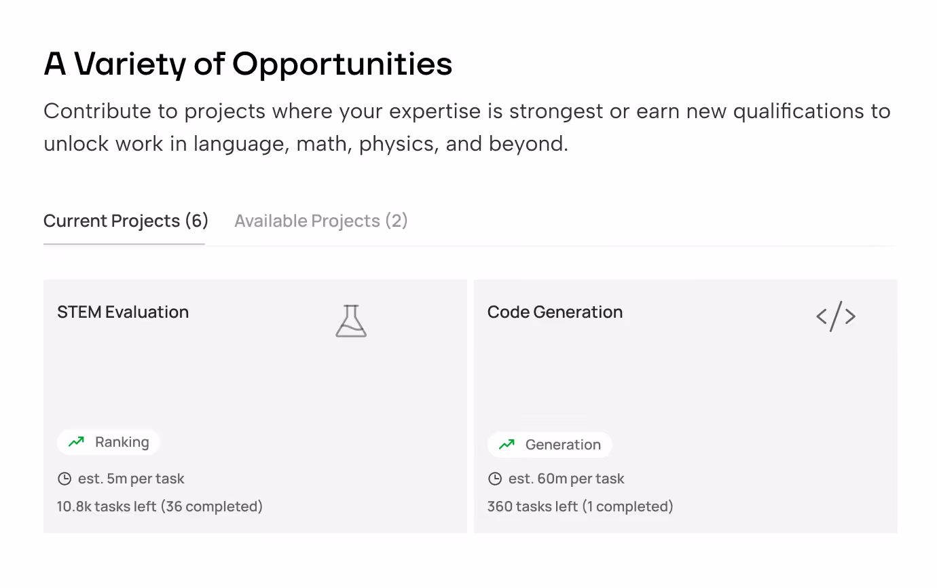The image size is (937, 588).
Task: Select the Code Generation project card
Action: (685, 380)
